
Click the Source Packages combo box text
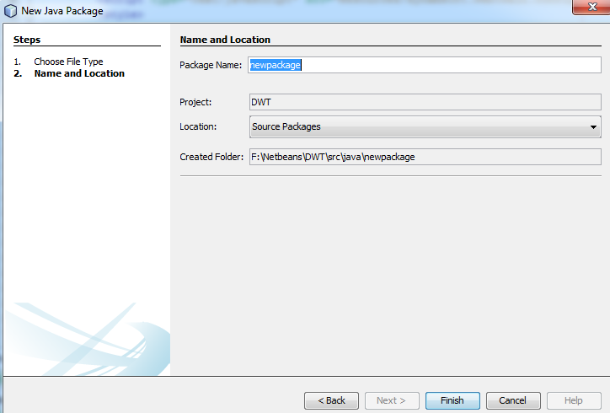[286, 127]
